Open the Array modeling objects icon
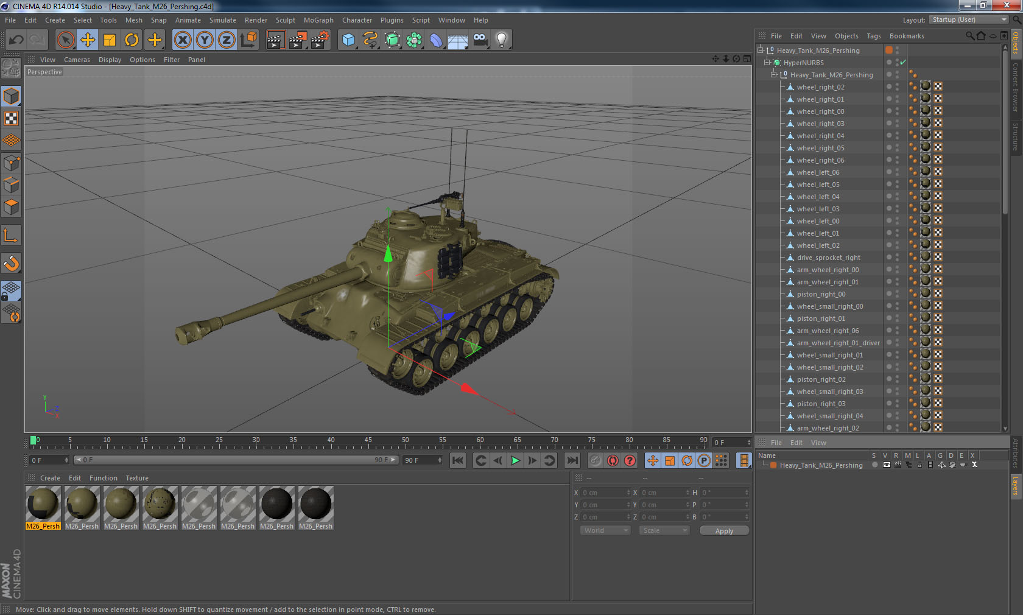 pos(414,40)
